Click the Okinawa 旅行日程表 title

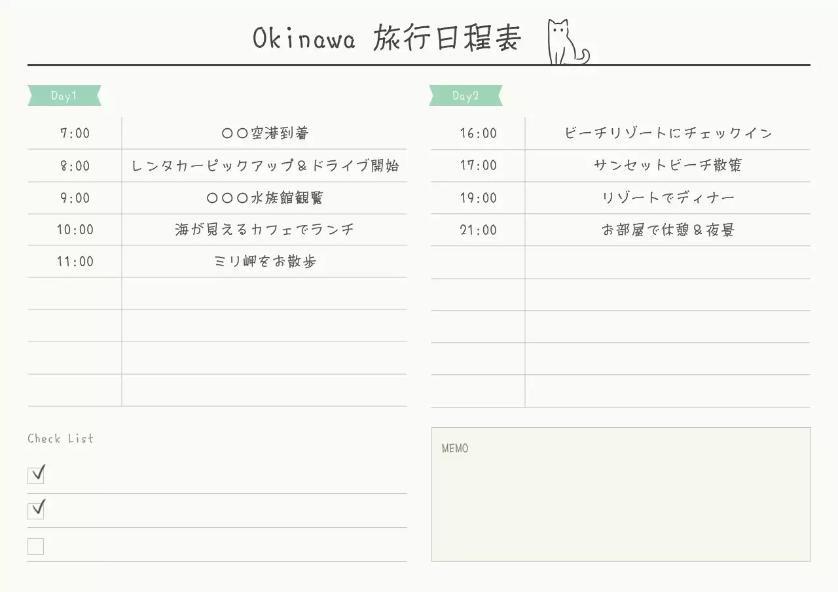(386, 38)
